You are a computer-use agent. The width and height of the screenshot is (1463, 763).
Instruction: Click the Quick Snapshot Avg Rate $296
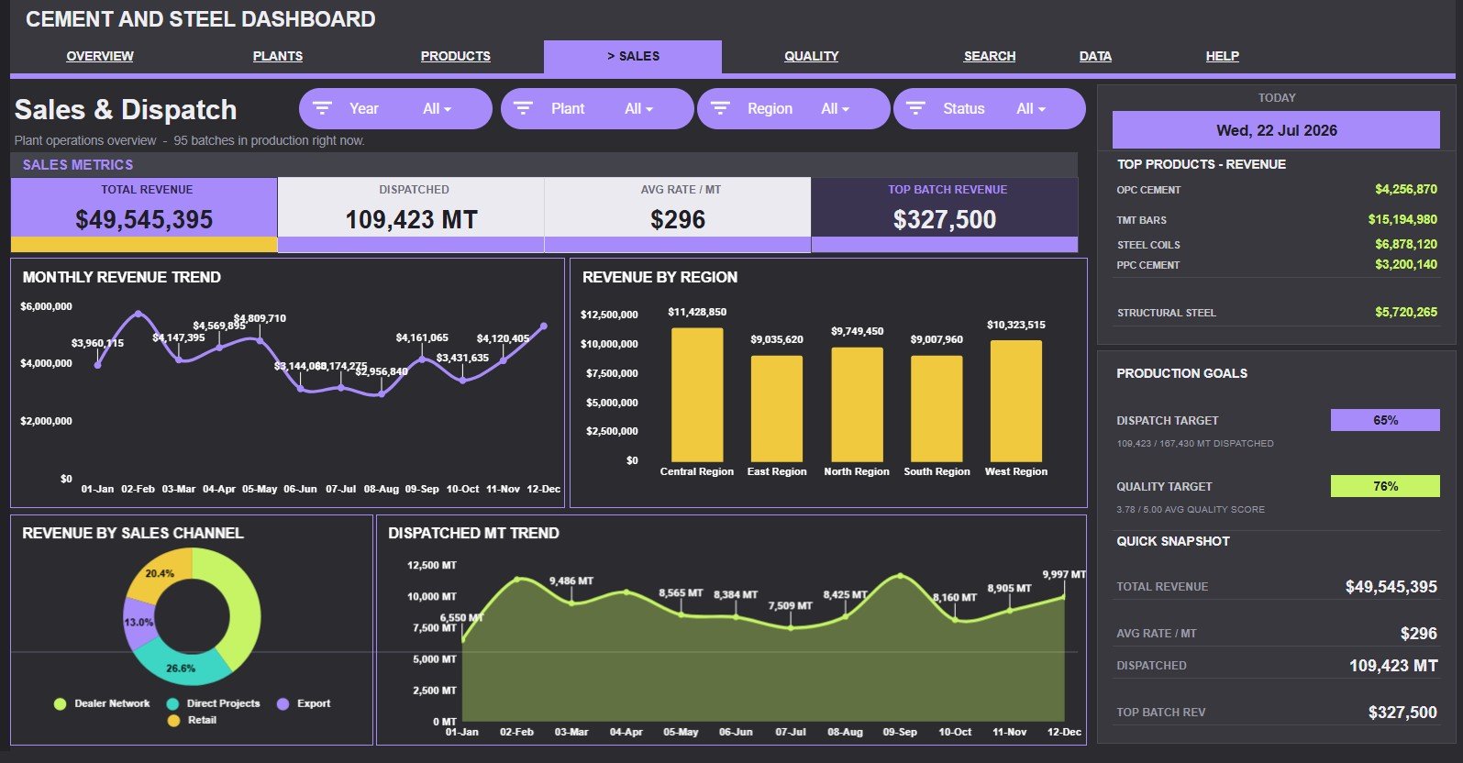1418,634
